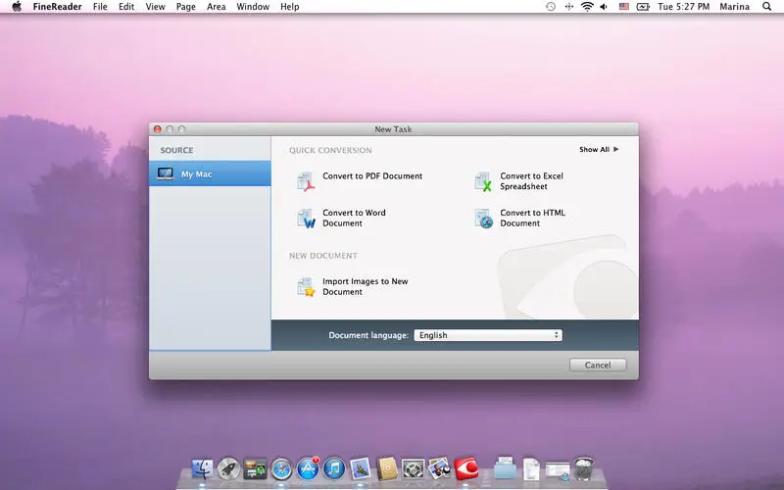This screenshot has height=490, width=784.
Task: Launch Safari from the dock
Action: [x=281, y=469]
